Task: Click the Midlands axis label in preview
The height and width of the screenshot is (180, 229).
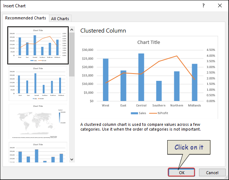Action: pos(194,105)
